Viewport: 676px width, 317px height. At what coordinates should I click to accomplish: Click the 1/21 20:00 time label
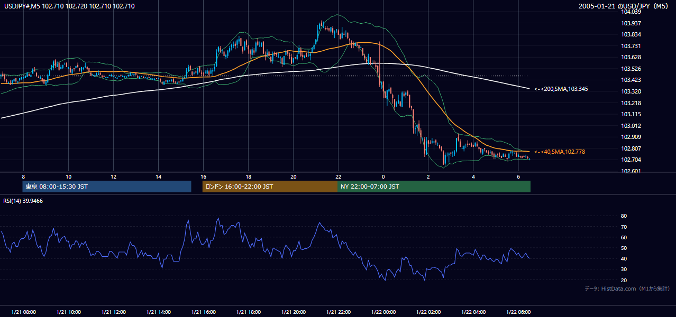pos(293,312)
